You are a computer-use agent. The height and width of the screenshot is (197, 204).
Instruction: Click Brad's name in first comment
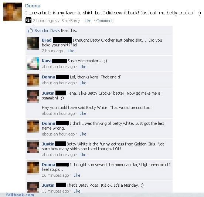click(47, 40)
